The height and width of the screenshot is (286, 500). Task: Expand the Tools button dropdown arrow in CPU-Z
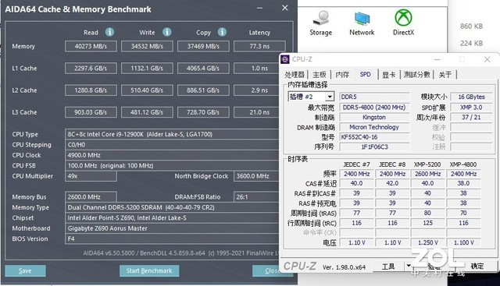click(x=408, y=266)
